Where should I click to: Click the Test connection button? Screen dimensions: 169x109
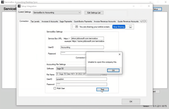pos(102,90)
